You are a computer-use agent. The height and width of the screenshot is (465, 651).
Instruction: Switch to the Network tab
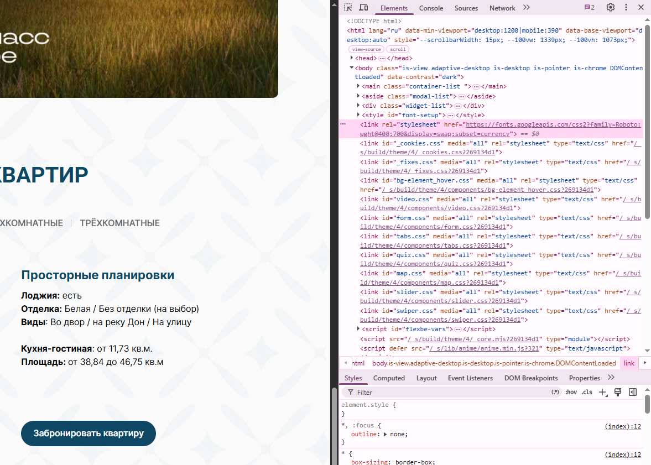click(x=502, y=8)
